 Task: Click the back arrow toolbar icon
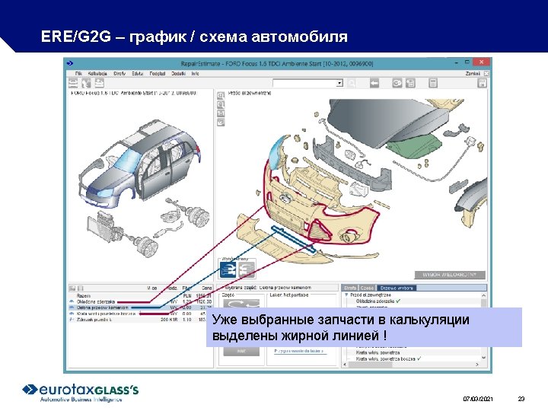click(374, 83)
